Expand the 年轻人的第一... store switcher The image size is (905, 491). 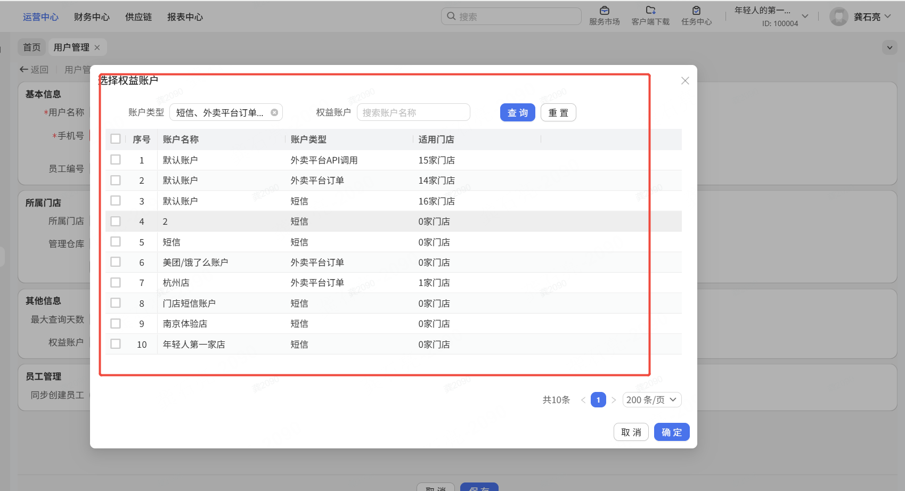pyautogui.click(x=805, y=17)
